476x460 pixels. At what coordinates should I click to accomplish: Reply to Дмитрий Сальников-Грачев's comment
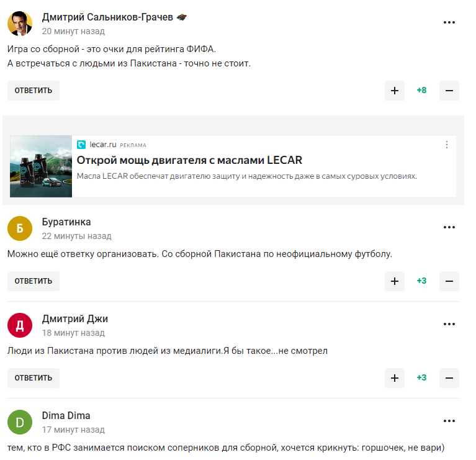point(34,91)
